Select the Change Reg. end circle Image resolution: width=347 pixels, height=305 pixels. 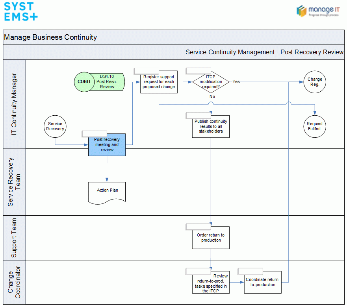(315, 82)
